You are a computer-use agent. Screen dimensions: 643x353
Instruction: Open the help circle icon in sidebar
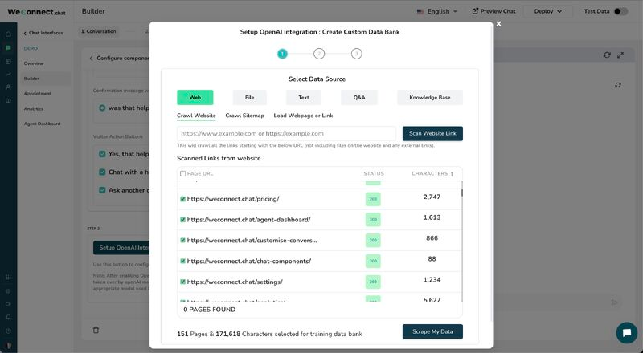8,331
